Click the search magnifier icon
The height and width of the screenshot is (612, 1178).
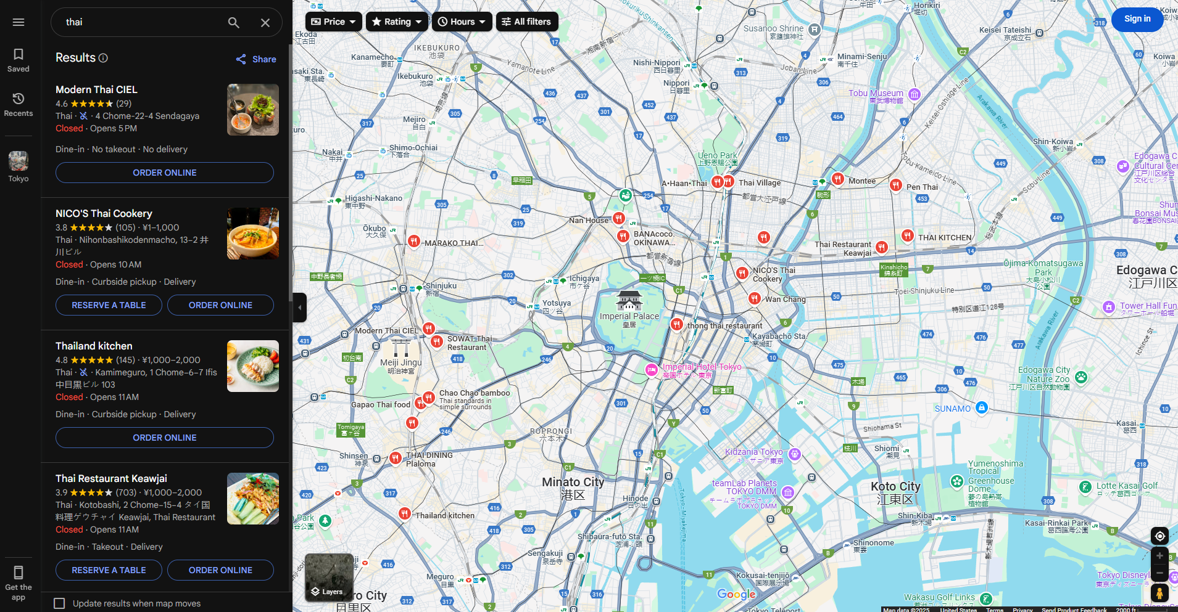pos(233,23)
